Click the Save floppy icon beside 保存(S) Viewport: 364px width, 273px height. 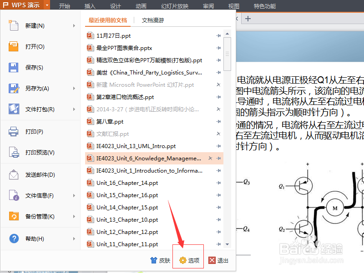14,67
